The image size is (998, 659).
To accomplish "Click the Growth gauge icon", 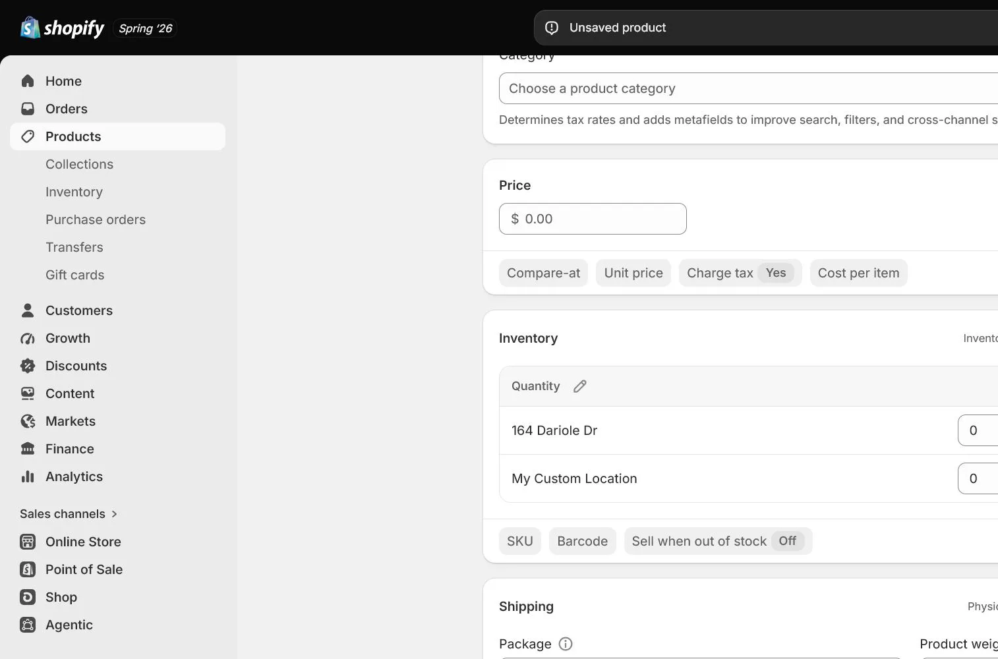I will [x=28, y=338].
